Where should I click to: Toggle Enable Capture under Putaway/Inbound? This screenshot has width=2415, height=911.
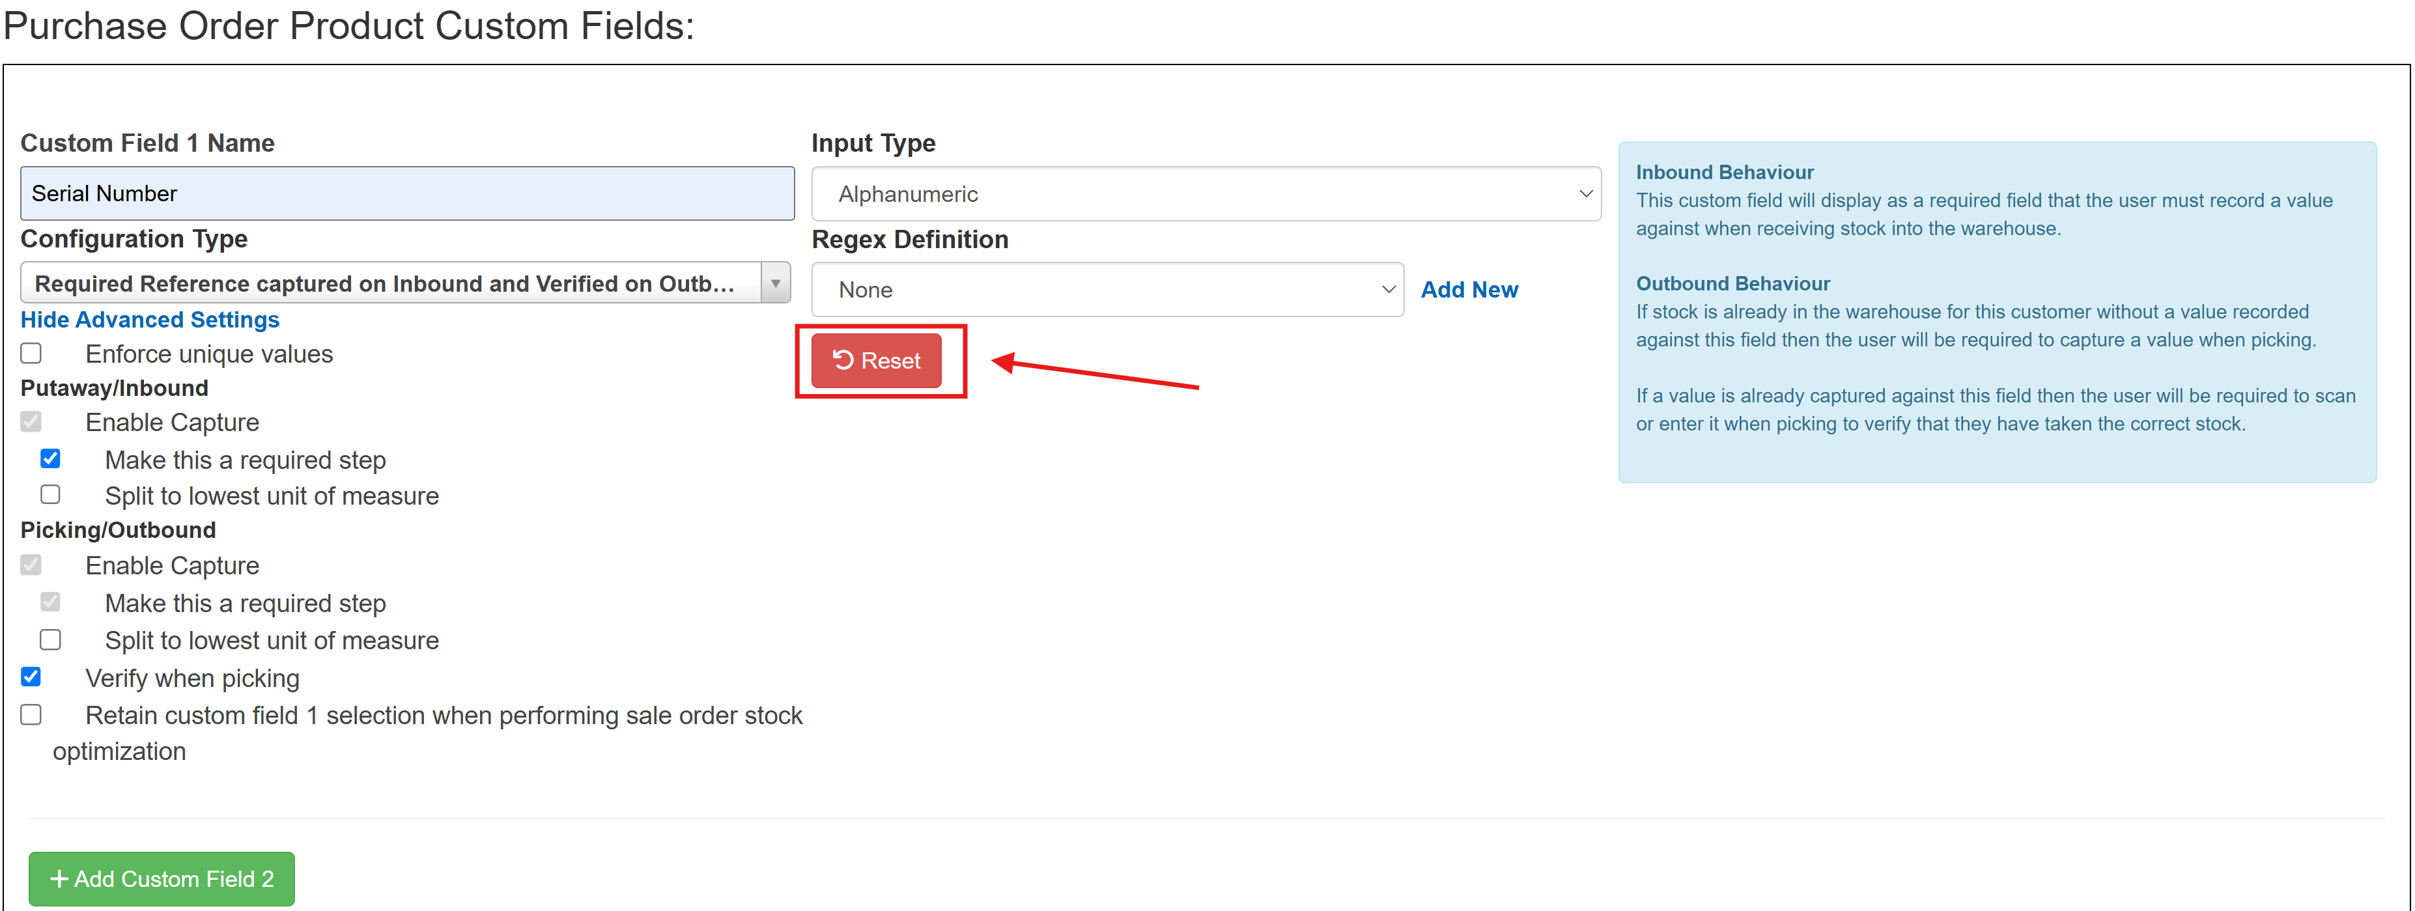31,421
